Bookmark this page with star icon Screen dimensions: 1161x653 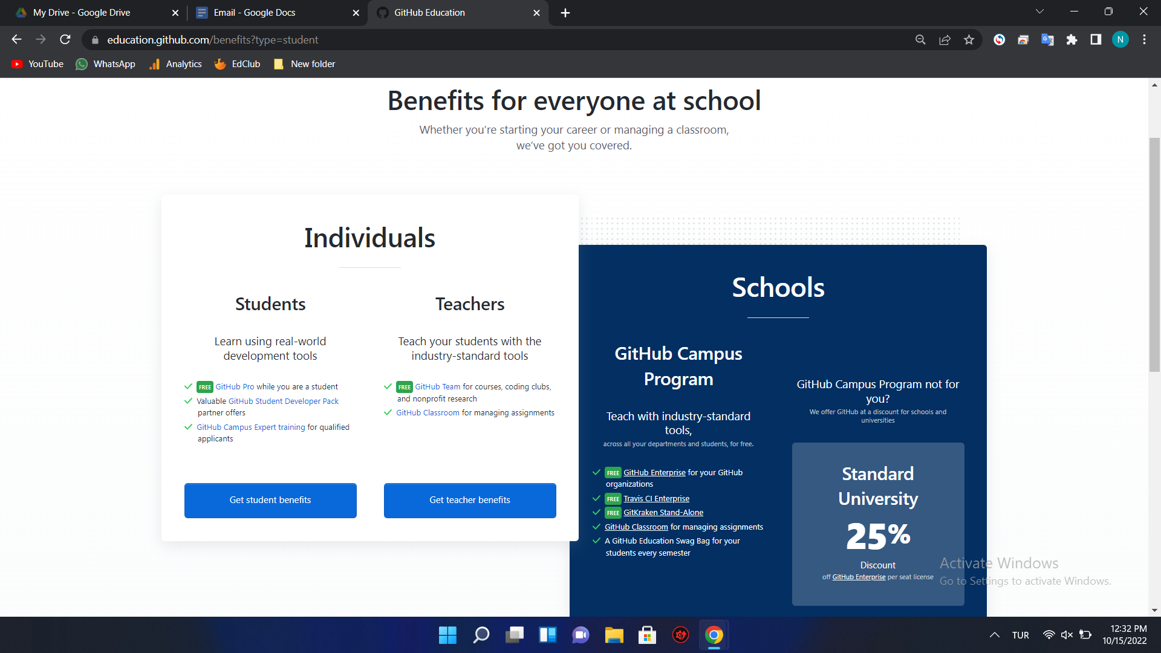click(x=969, y=40)
